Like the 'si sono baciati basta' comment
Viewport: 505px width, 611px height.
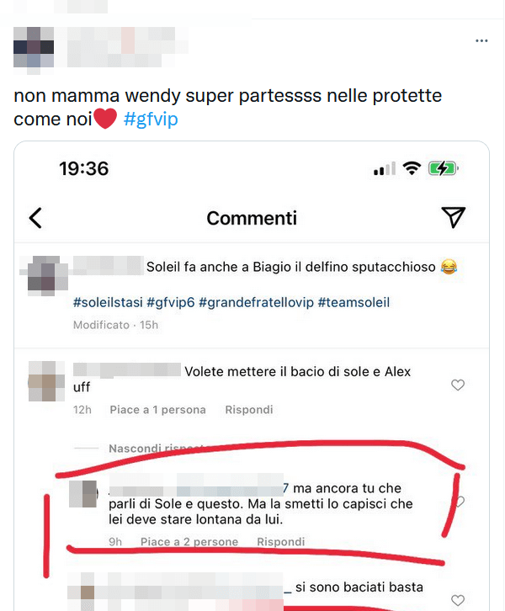point(458,600)
